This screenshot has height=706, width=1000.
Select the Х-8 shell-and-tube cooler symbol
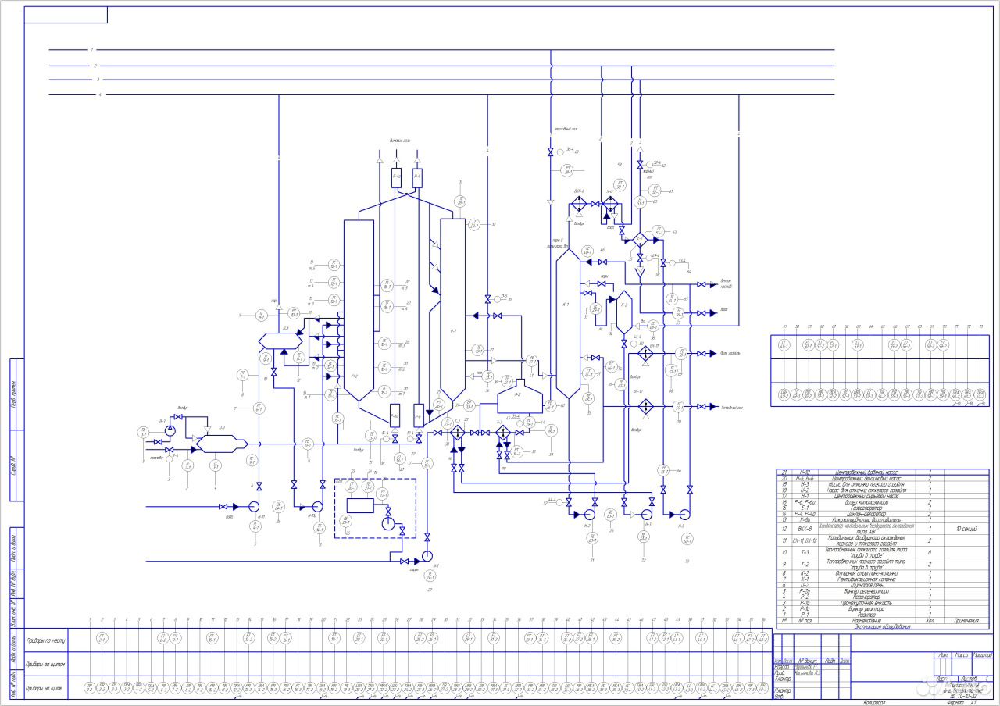[x=611, y=204]
